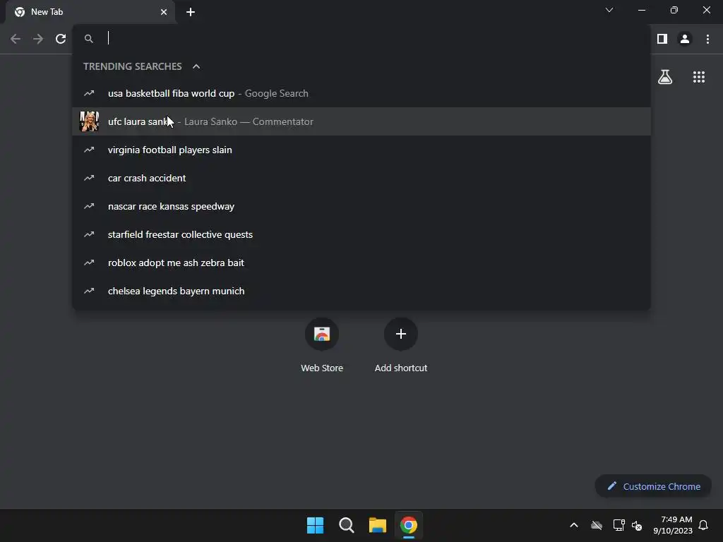
Task: Open Windows Search from the taskbar
Action: [346, 525]
